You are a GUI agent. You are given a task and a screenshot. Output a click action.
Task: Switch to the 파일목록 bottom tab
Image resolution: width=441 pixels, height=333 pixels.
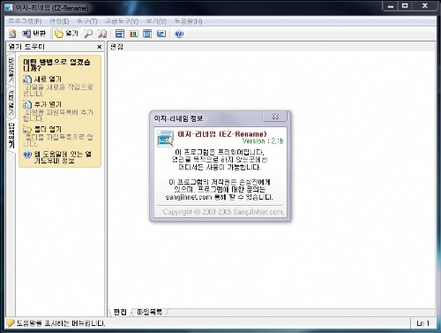[149, 312]
